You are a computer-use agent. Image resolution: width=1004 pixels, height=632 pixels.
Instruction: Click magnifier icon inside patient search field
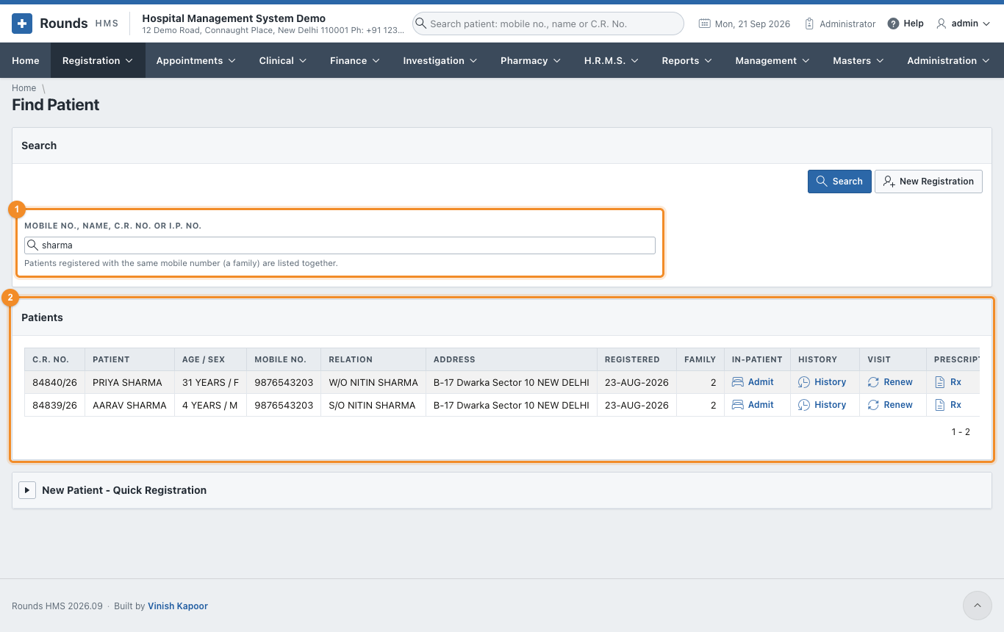pos(32,245)
